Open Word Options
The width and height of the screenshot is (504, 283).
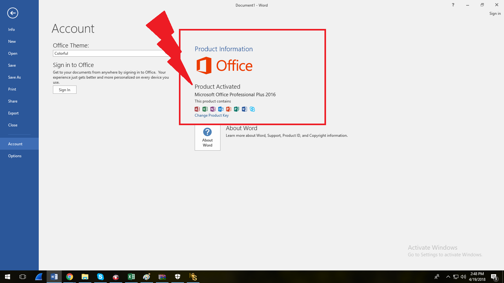coord(19,156)
